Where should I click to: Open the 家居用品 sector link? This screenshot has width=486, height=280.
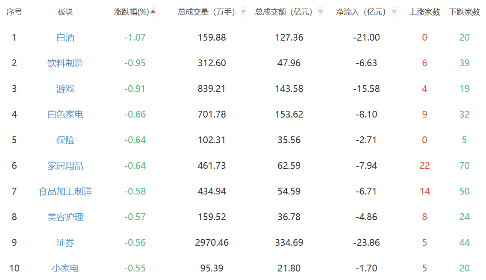coord(65,166)
